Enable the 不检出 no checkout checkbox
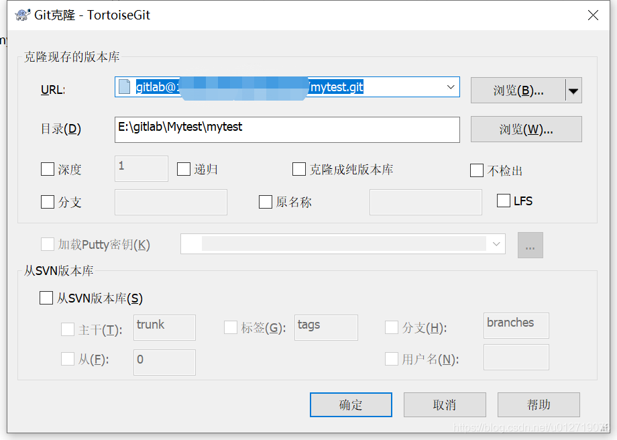 coord(477,170)
